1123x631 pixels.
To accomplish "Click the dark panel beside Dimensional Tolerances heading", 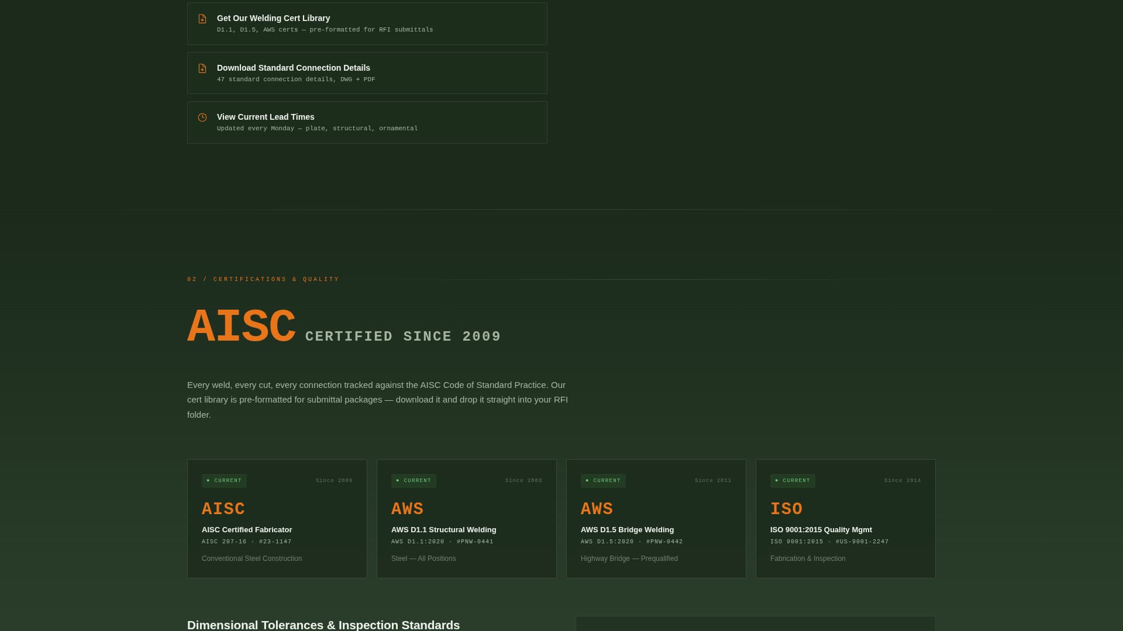I will (x=755, y=625).
